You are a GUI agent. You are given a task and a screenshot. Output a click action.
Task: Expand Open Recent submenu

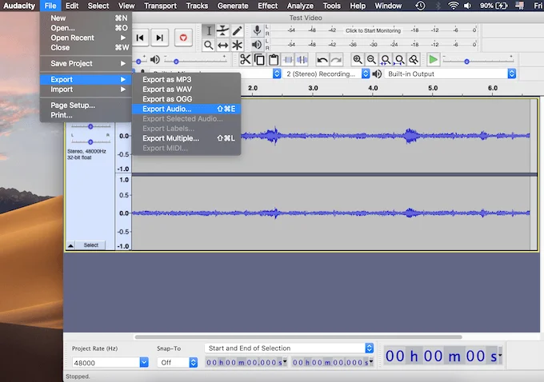pos(86,38)
